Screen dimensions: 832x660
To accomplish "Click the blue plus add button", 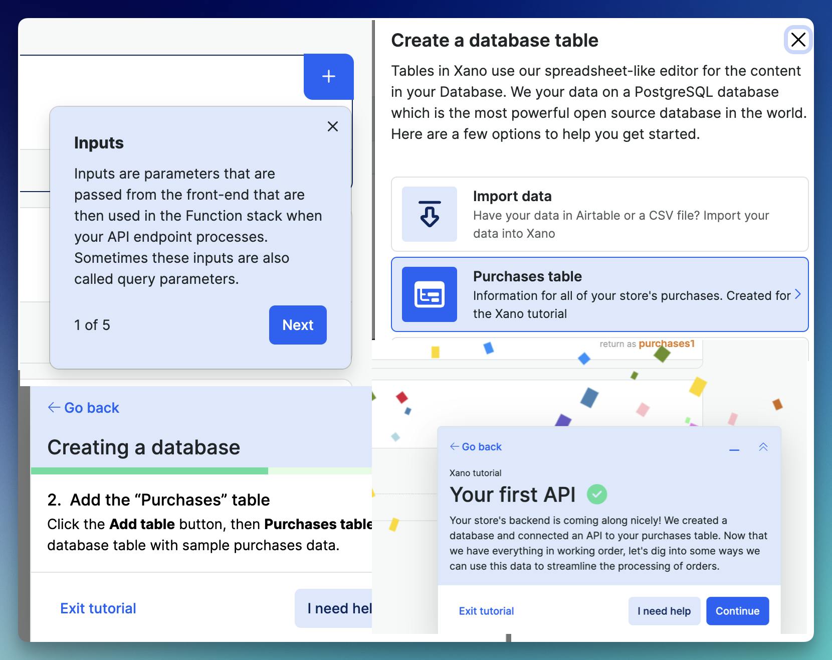I will point(329,76).
